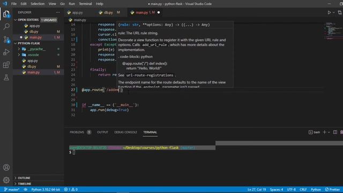Split the terminal panel
The image size is (343, 193).
click(x=335, y=132)
